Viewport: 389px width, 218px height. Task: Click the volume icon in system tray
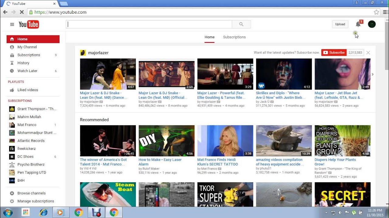tap(340, 213)
